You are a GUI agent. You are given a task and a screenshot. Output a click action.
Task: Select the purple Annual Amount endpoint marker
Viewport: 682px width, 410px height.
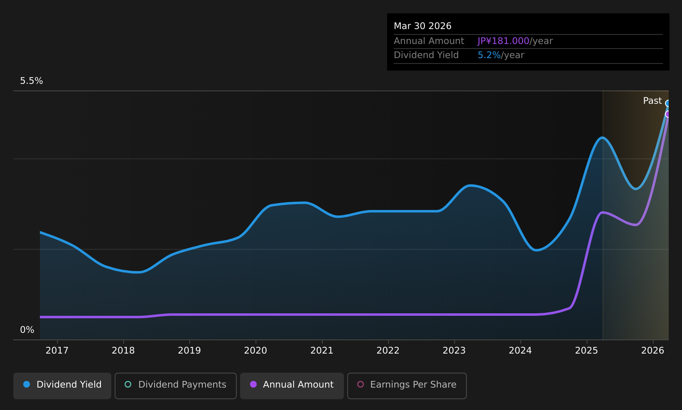pos(668,114)
